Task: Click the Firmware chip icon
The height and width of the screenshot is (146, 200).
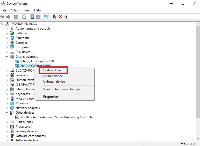Action: click(x=12, y=75)
